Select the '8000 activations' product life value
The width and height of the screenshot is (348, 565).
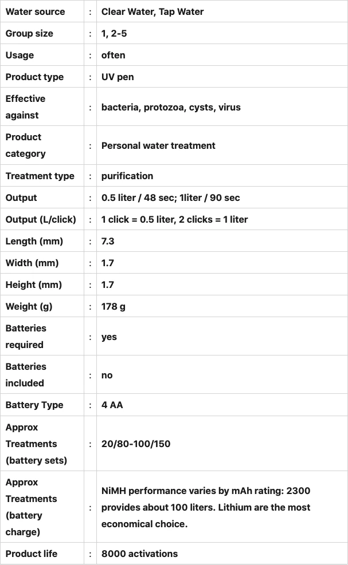(139, 554)
